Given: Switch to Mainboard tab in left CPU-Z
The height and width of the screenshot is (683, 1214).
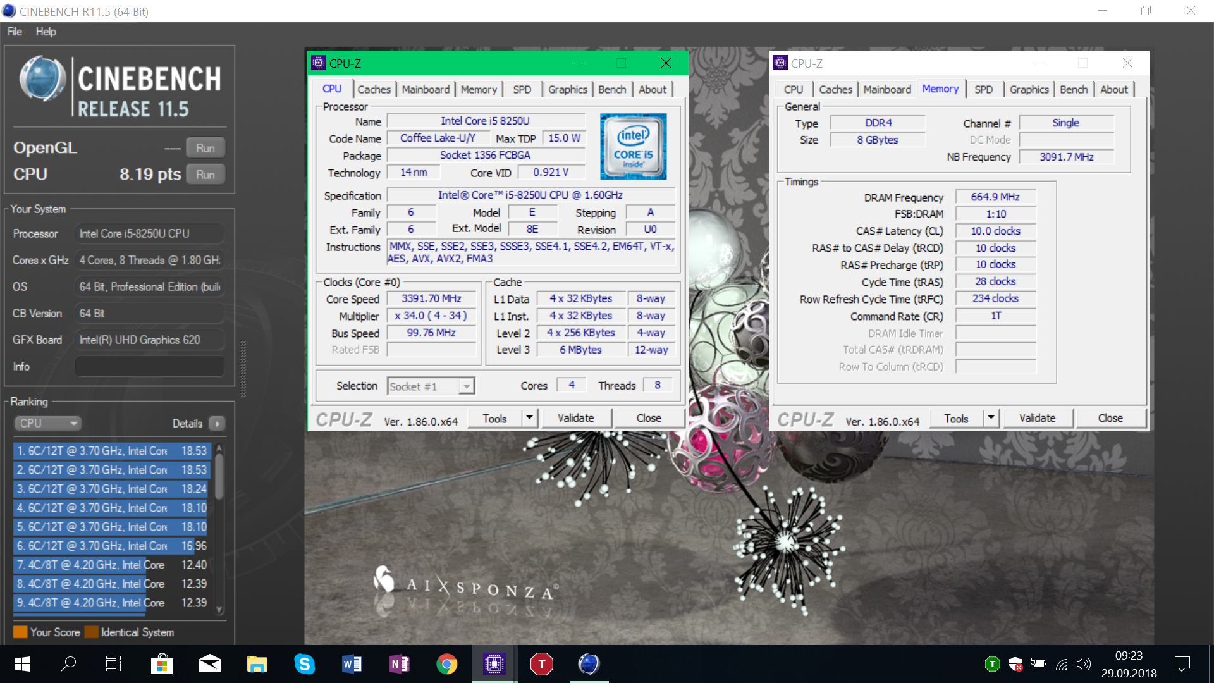Looking at the screenshot, I should pos(426,90).
